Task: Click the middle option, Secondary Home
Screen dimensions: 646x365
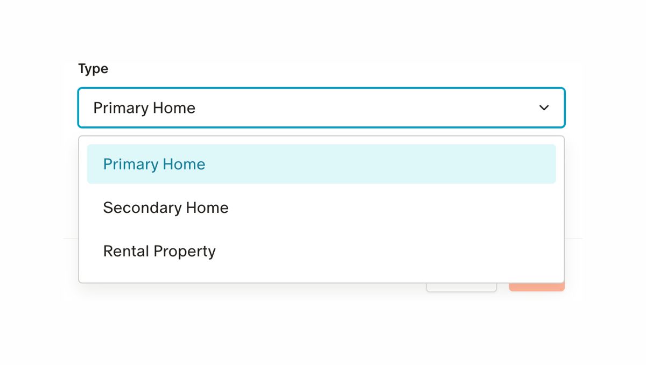Action: (x=165, y=207)
